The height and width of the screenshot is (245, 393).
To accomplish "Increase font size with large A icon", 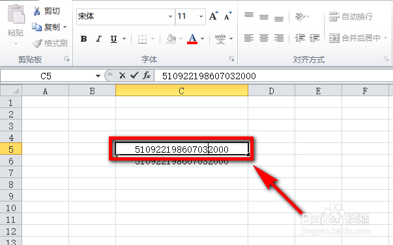I will coord(214,16).
